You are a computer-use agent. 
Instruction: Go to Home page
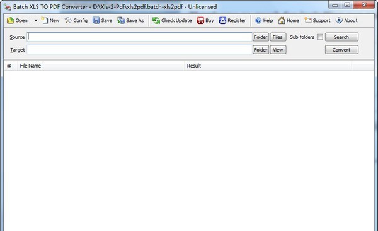pyautogui.click(x=289, y=21)
